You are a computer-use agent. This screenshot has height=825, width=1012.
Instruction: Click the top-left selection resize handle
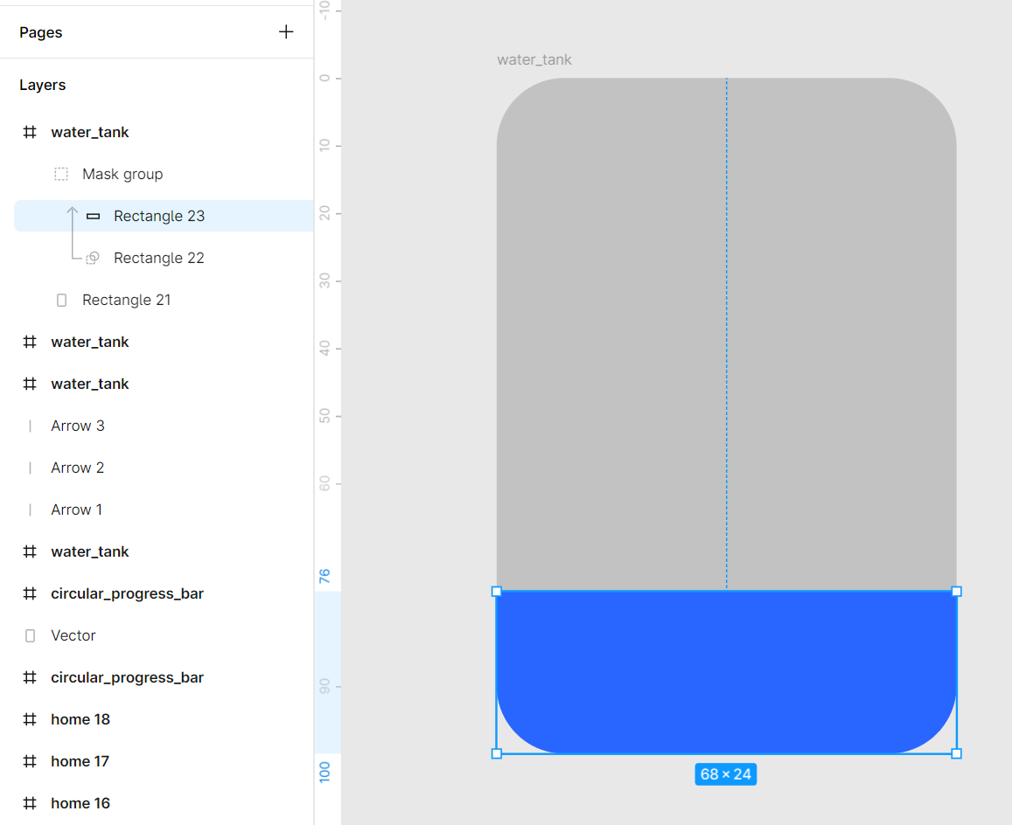click(497, 592)
